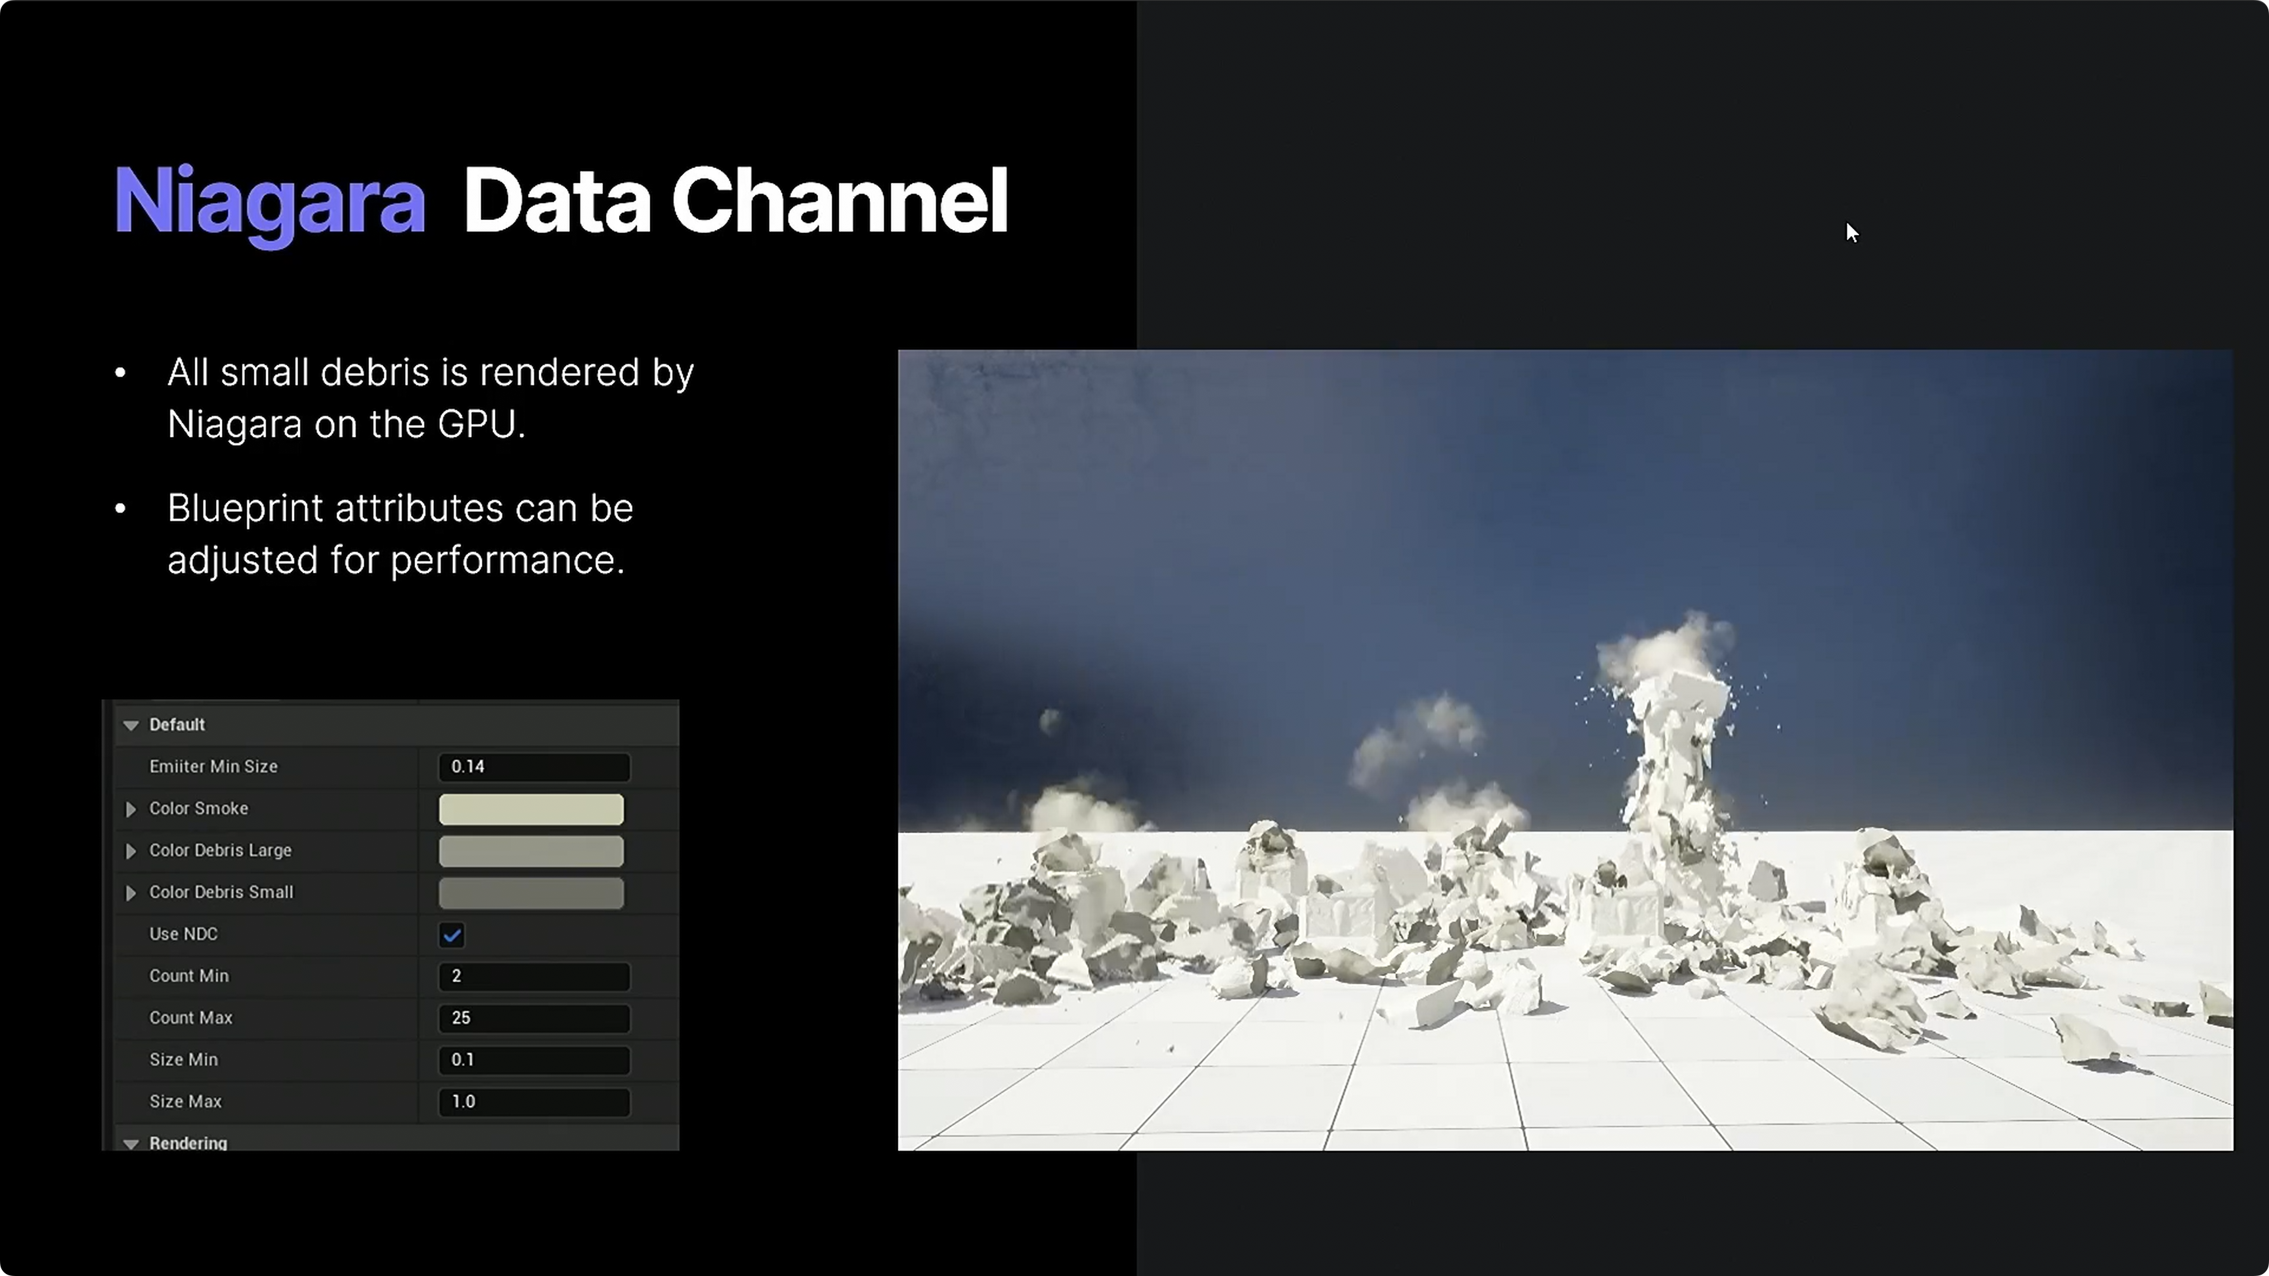Image resolution: width=2269 pixels, height=1276 pixels.
Task: Select the 'Use NDC' label
Action: click(x=183, y=934)
